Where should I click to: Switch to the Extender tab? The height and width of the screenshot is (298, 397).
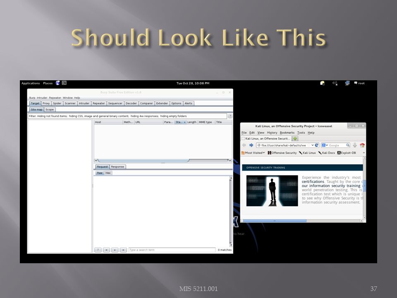162,103
